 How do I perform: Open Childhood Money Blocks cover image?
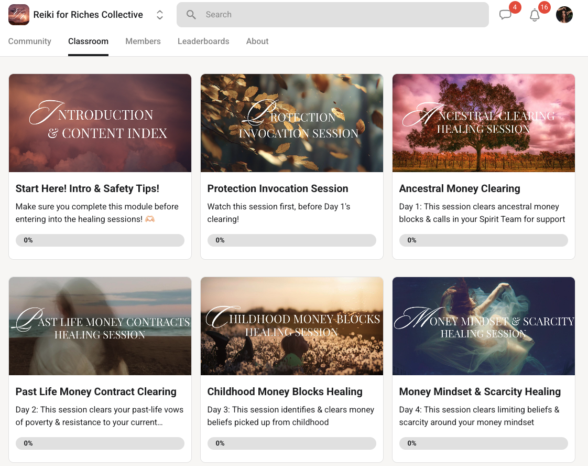(x=292, y=326)
